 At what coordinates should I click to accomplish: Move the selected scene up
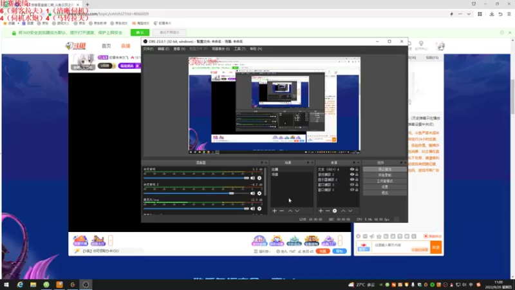tap(290, 211)
